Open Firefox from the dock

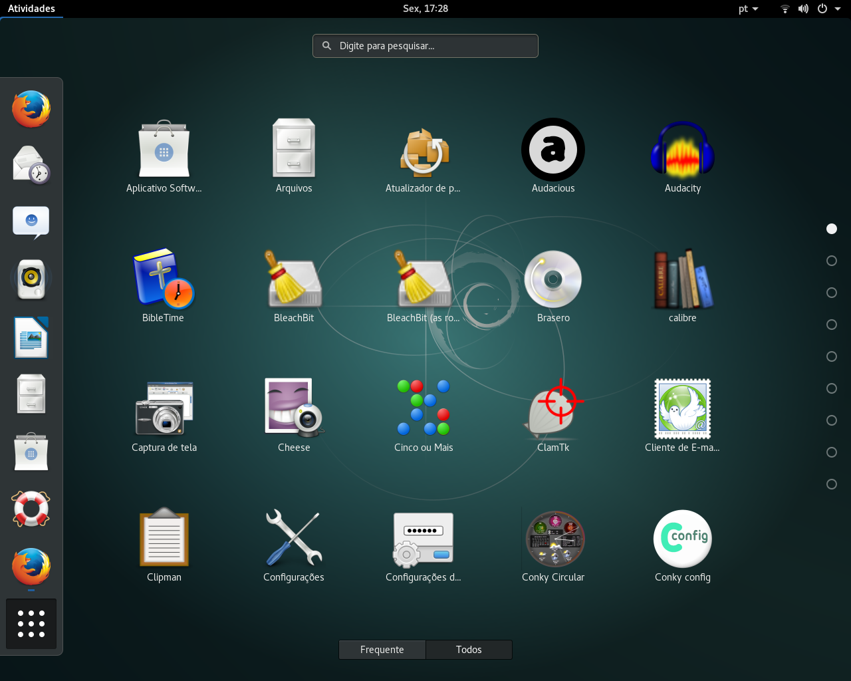[31, 108]
